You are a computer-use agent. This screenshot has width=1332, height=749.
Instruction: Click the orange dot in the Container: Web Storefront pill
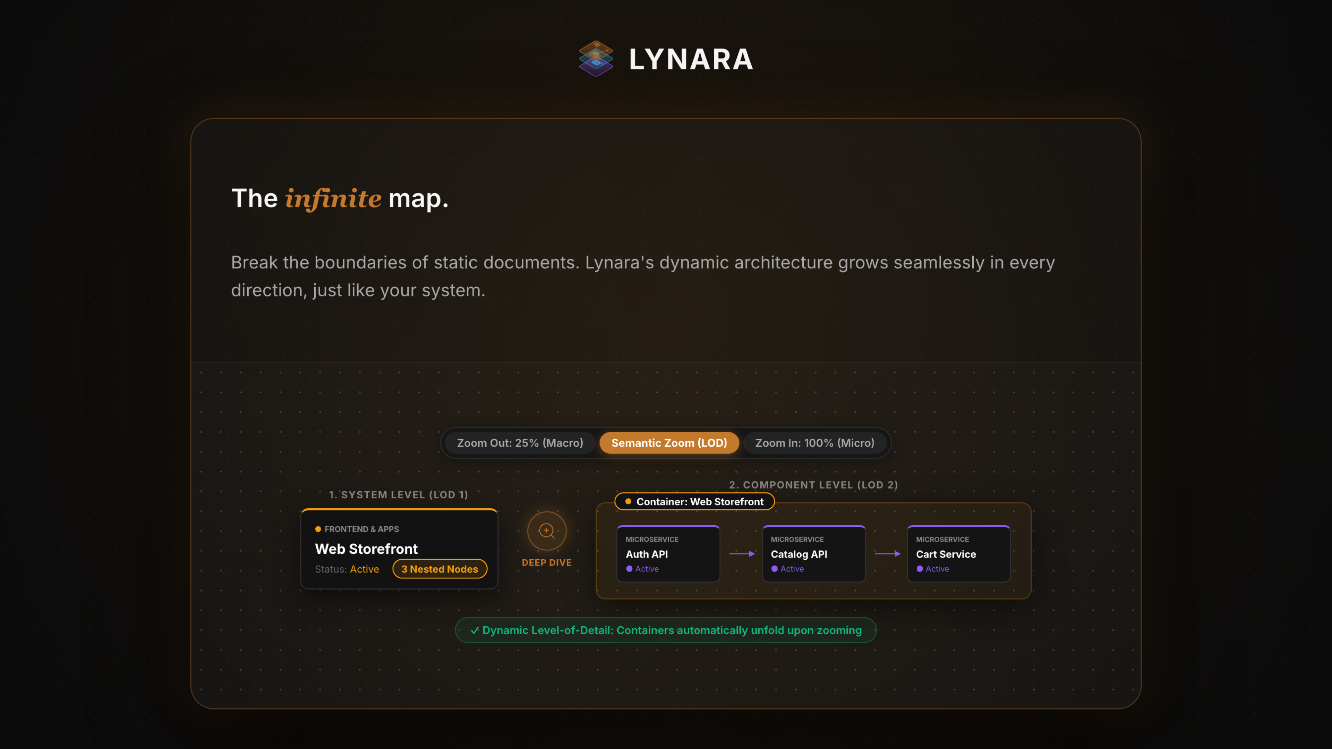coord(628,501)
